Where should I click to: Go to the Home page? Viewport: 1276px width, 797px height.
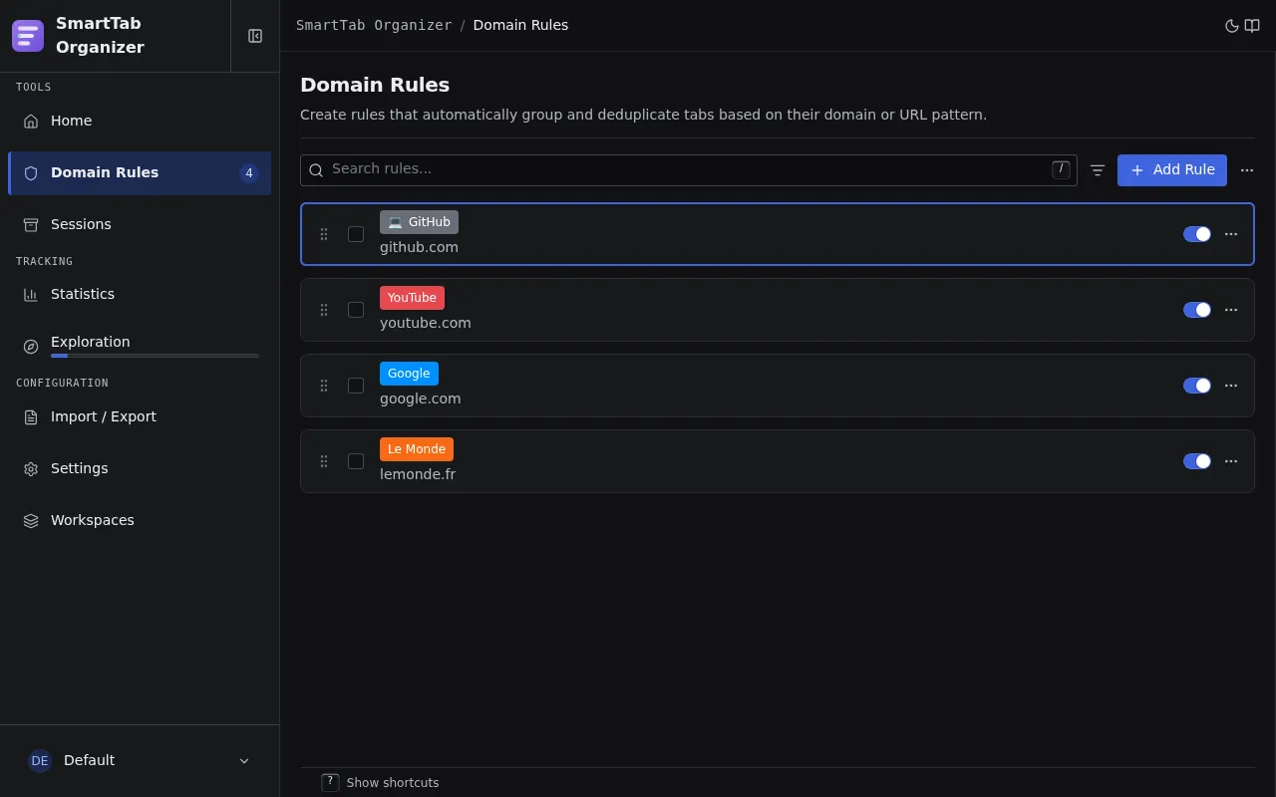point(140,122)
